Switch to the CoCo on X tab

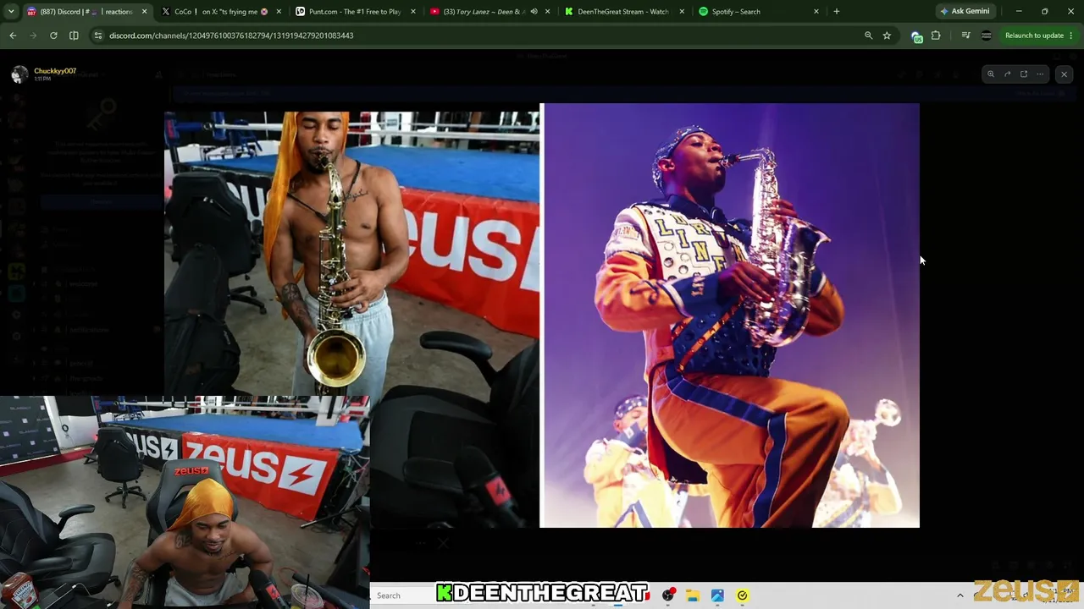click(x=222, y=12)
